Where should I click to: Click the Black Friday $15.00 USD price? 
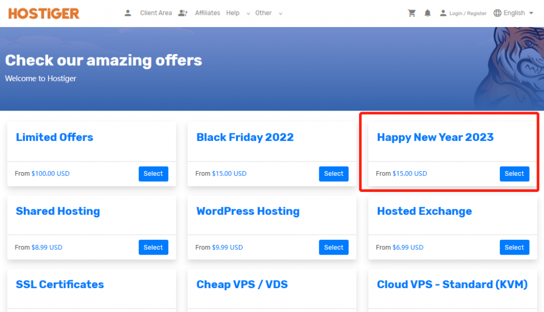coord(229,174)
